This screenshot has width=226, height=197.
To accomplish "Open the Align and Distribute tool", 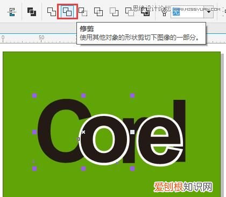I will 12,12.
